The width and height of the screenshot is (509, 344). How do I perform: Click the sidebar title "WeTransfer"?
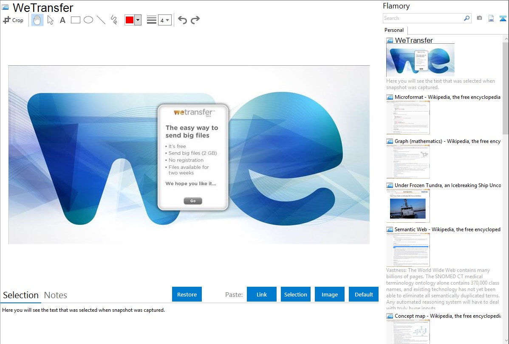click(x=414, y=40)
